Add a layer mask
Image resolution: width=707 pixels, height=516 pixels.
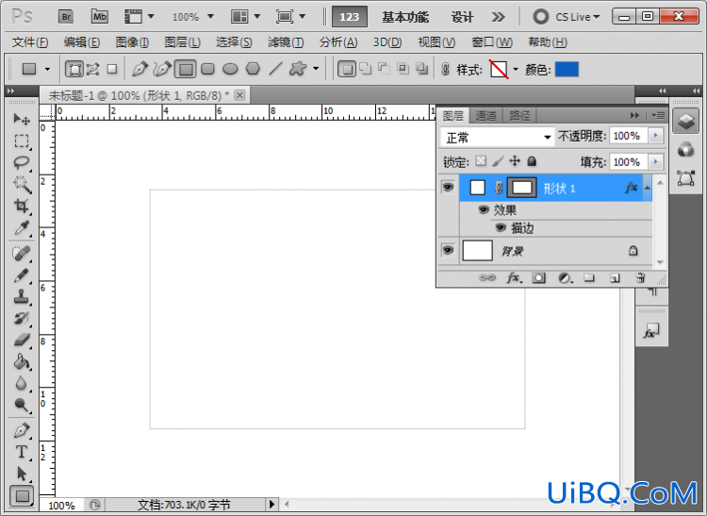pos(538,278)
